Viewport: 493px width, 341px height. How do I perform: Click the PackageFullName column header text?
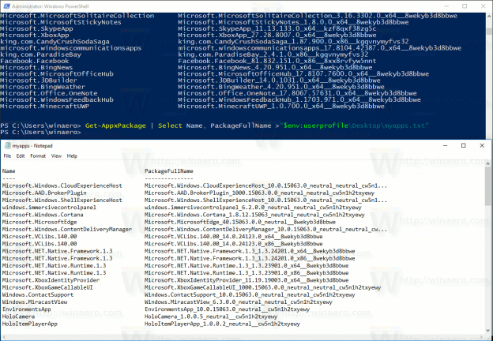[170, 170]
